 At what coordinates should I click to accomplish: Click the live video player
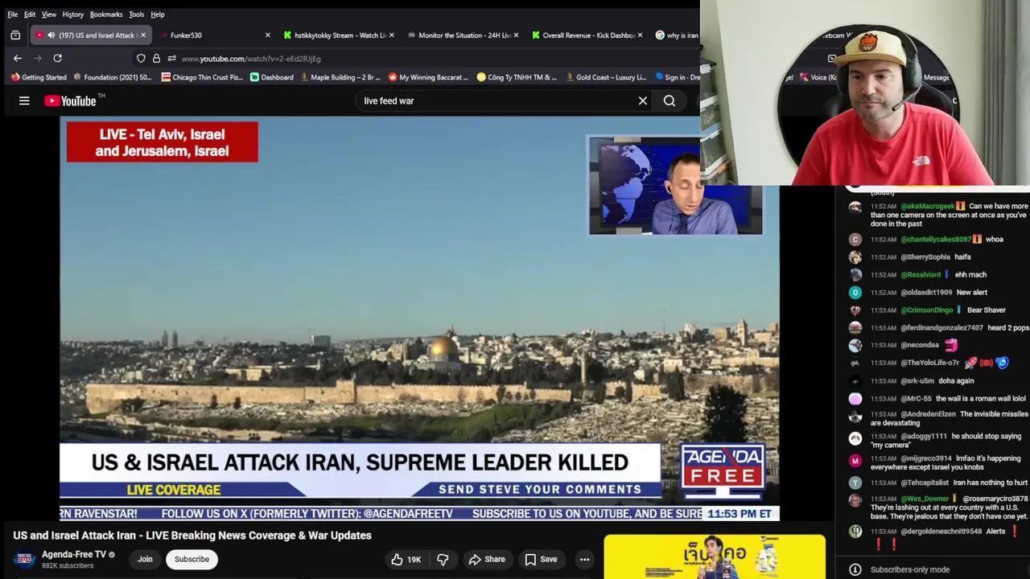point(419,318)
